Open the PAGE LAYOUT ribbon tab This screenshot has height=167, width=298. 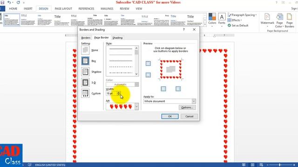pos(63,8)
